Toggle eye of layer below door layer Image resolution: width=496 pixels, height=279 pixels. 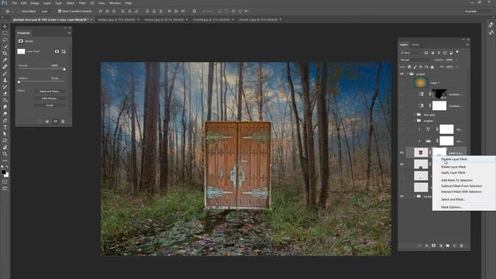[x=401, y=164]
